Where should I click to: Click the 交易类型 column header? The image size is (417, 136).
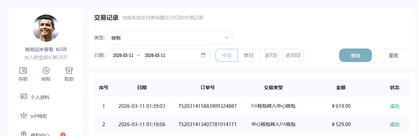(x=273, y=88)
